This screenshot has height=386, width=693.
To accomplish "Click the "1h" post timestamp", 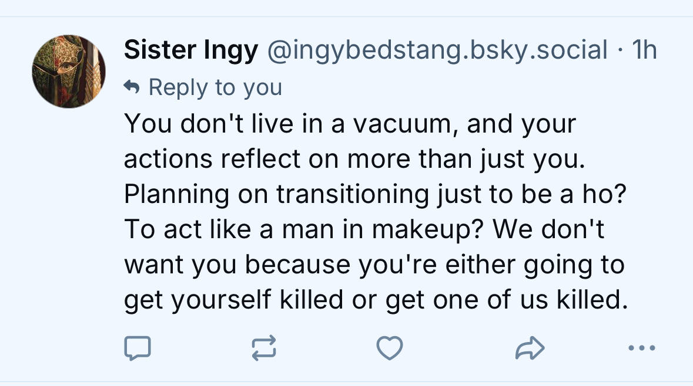I will pyautogui.click(x=643, y=51).
